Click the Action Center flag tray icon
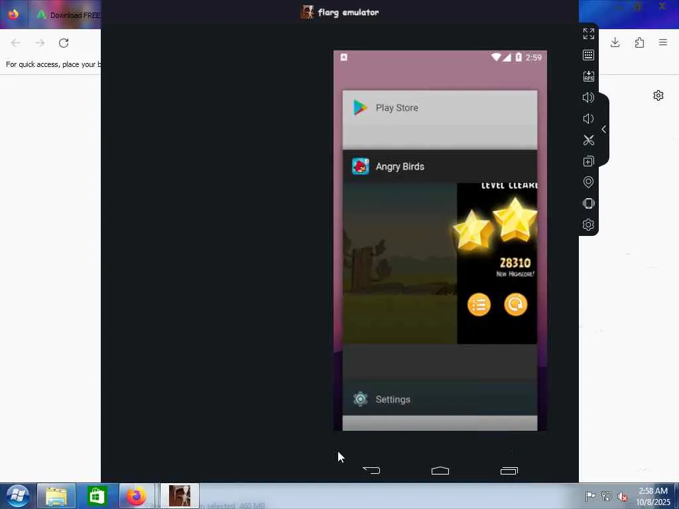This screenshot has width=679, height=509. (x=589, y=496)
